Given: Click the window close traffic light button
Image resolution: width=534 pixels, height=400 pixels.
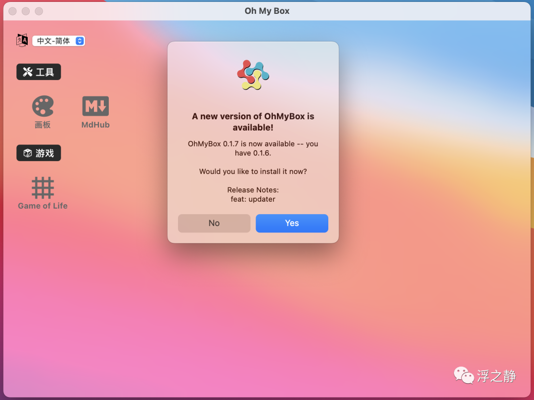Looking at the screenshot, I should [12, 11].
